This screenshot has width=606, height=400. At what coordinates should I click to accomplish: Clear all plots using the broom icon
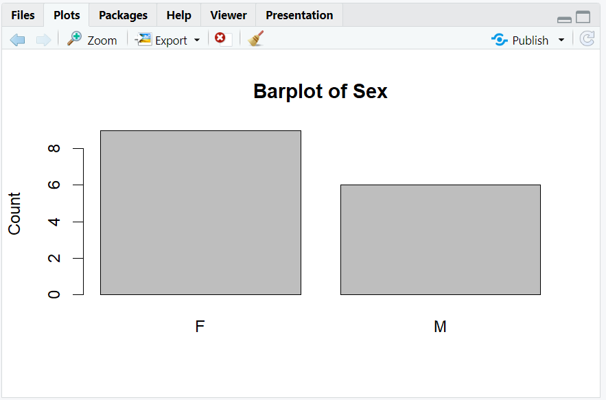255,39
